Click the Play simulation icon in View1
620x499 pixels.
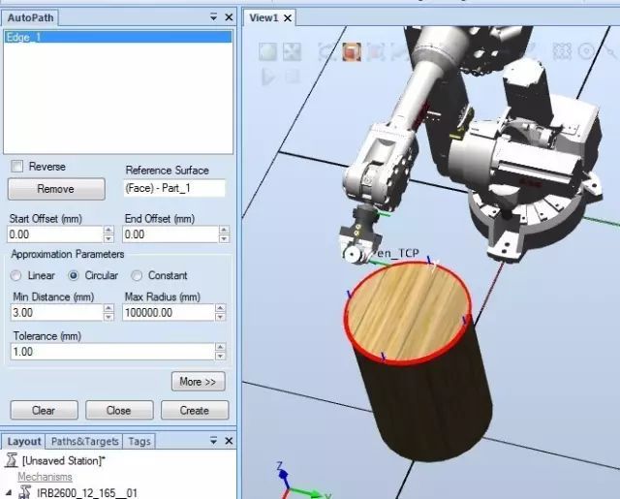[268, 77]
